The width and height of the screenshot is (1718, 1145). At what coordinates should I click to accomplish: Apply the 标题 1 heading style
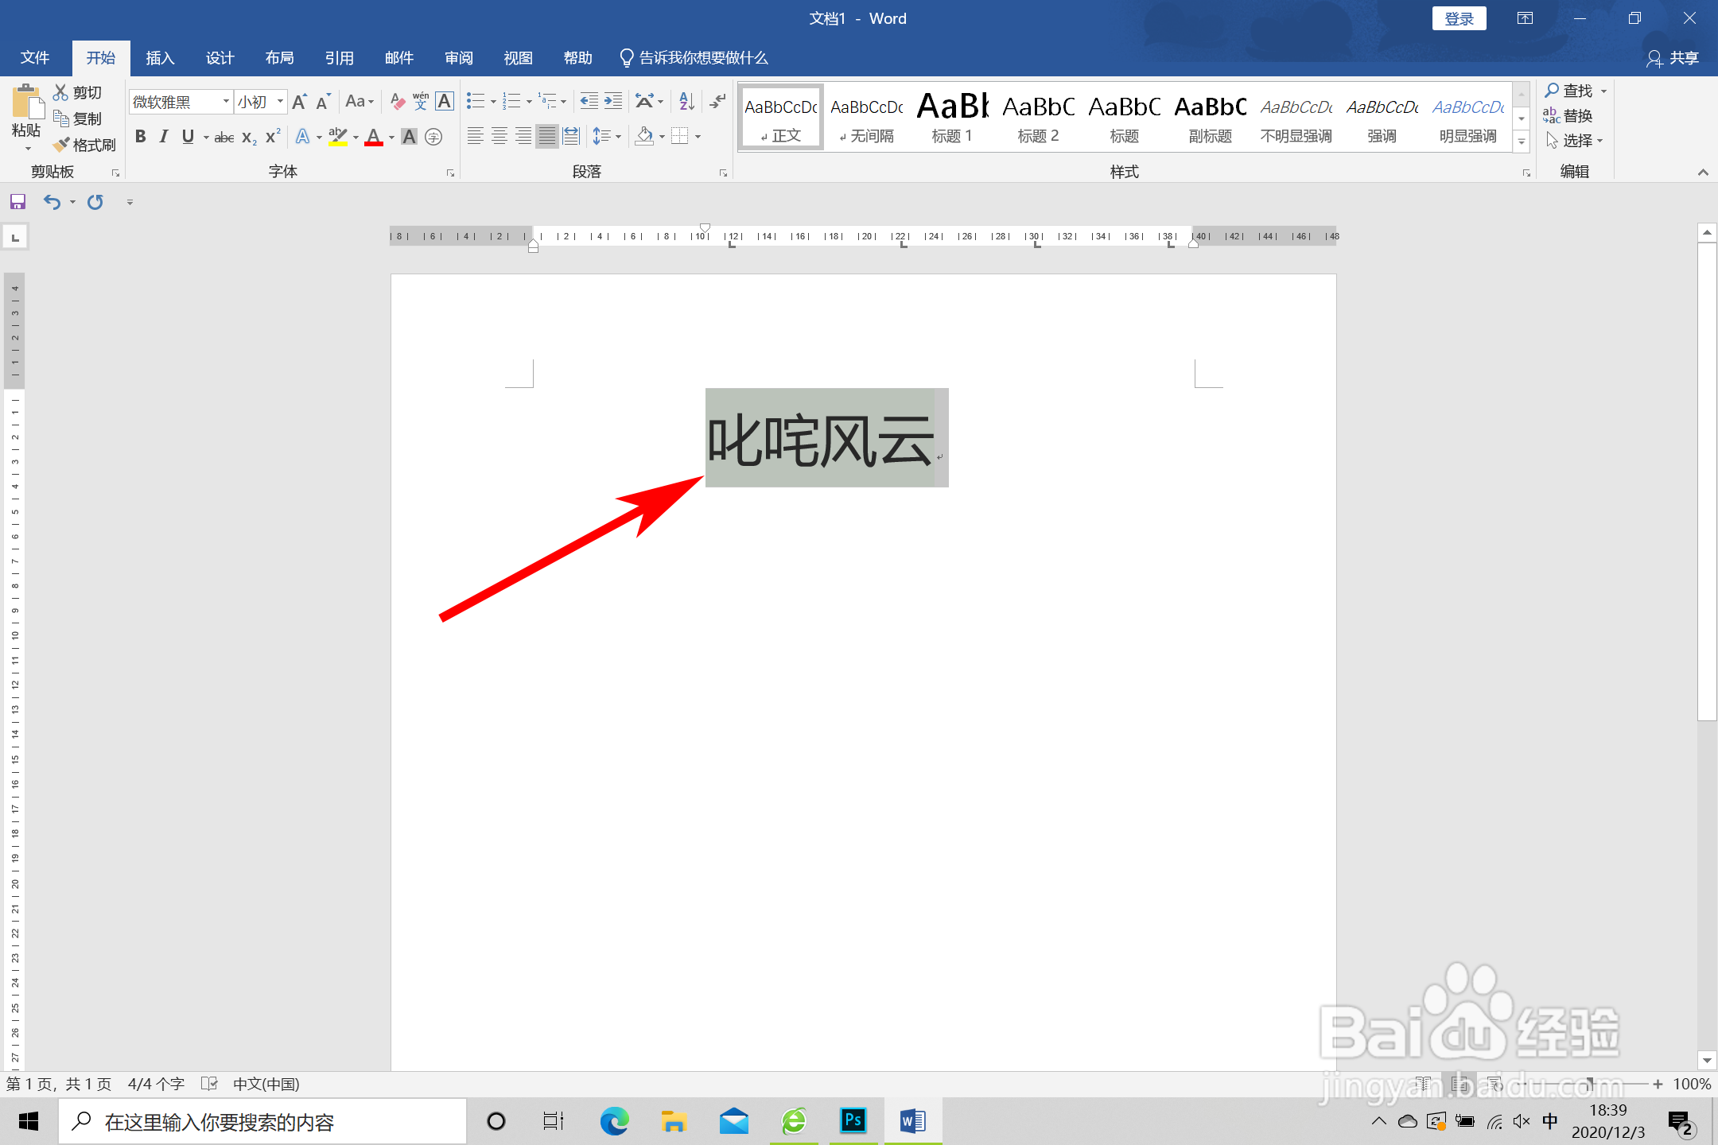click(952, 116)
